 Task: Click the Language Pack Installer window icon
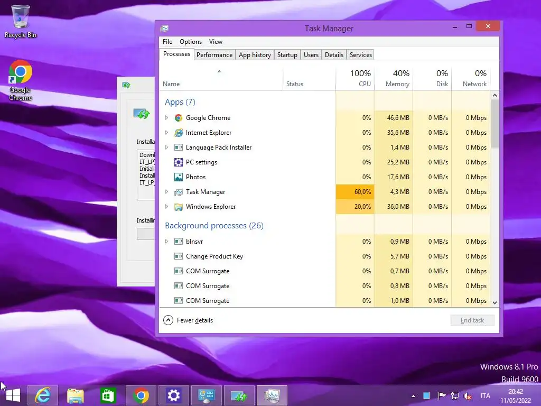click(126, 85)
